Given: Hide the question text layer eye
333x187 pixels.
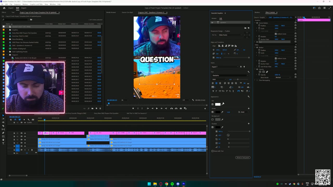Looking at the screenshot, I should 212,23.
